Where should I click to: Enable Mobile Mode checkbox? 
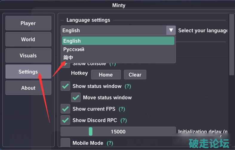click(65, 143)
